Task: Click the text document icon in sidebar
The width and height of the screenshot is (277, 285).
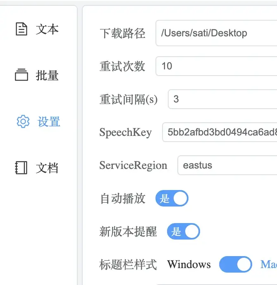Action: (x=21, y=29)
